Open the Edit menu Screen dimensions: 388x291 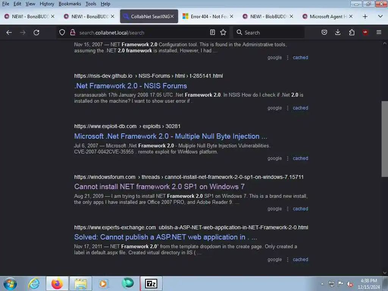17,4
